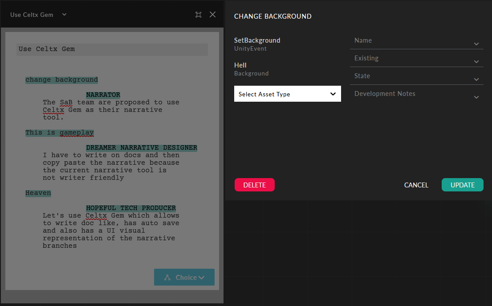Click the red DELETE button

(x=255, y=185)
